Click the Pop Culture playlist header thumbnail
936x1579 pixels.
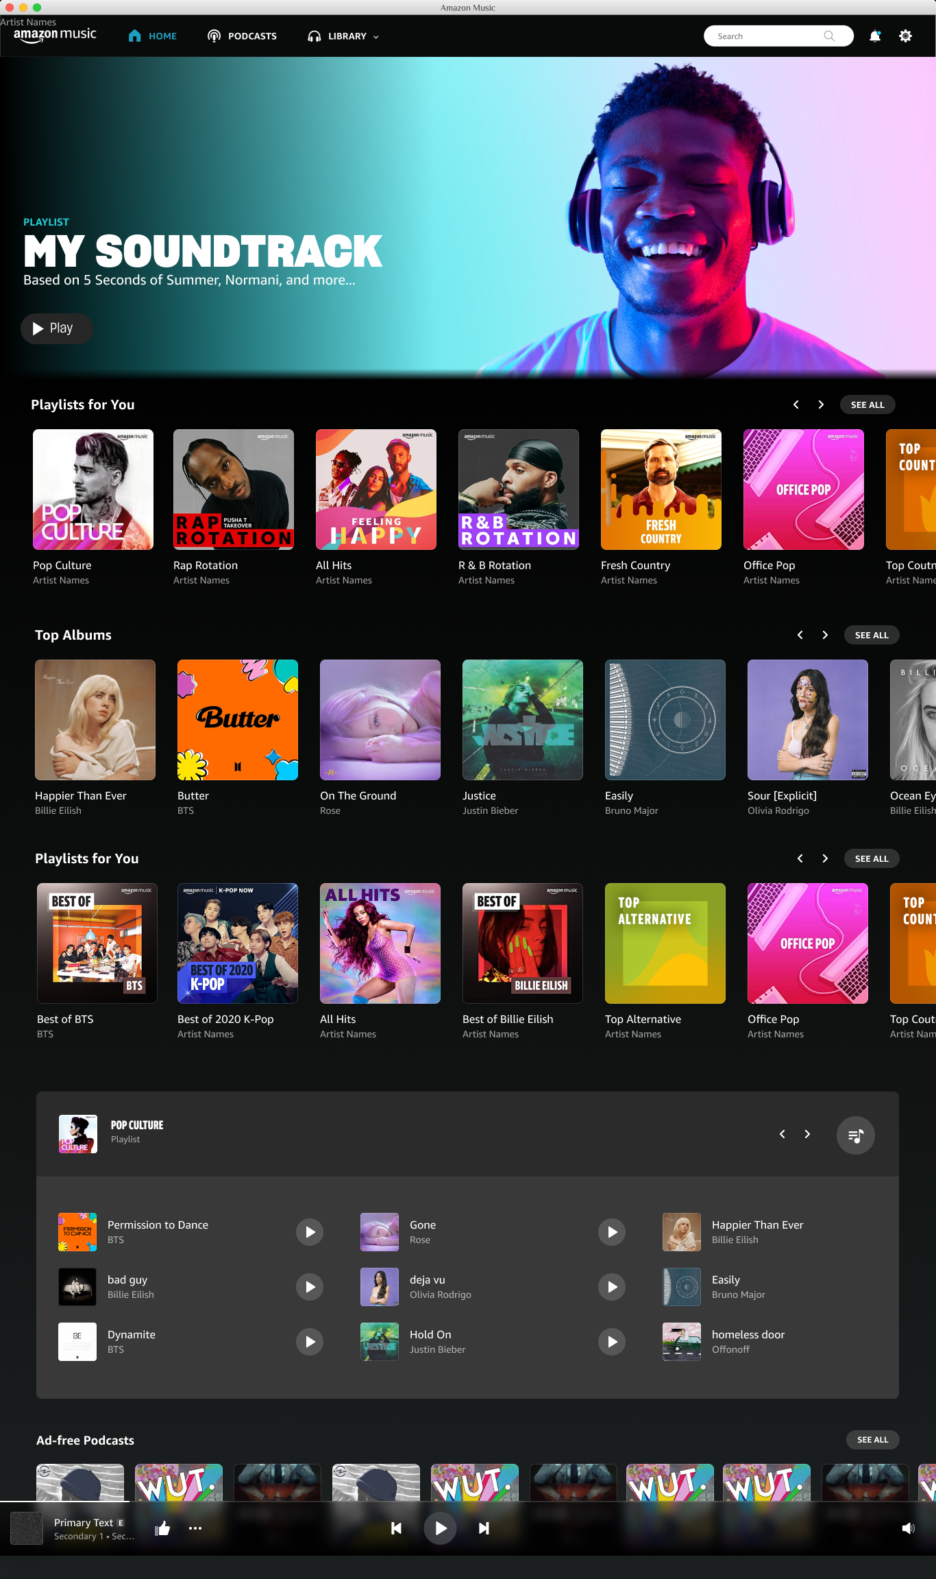click(x=78, y=1134)
